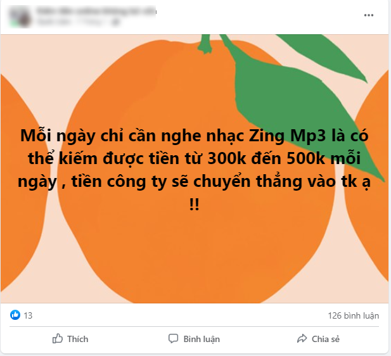This screenshot has width=391, height=356.
Task: Click the blue thumbs-up reaction icon
Action: [x=15, y=315]
